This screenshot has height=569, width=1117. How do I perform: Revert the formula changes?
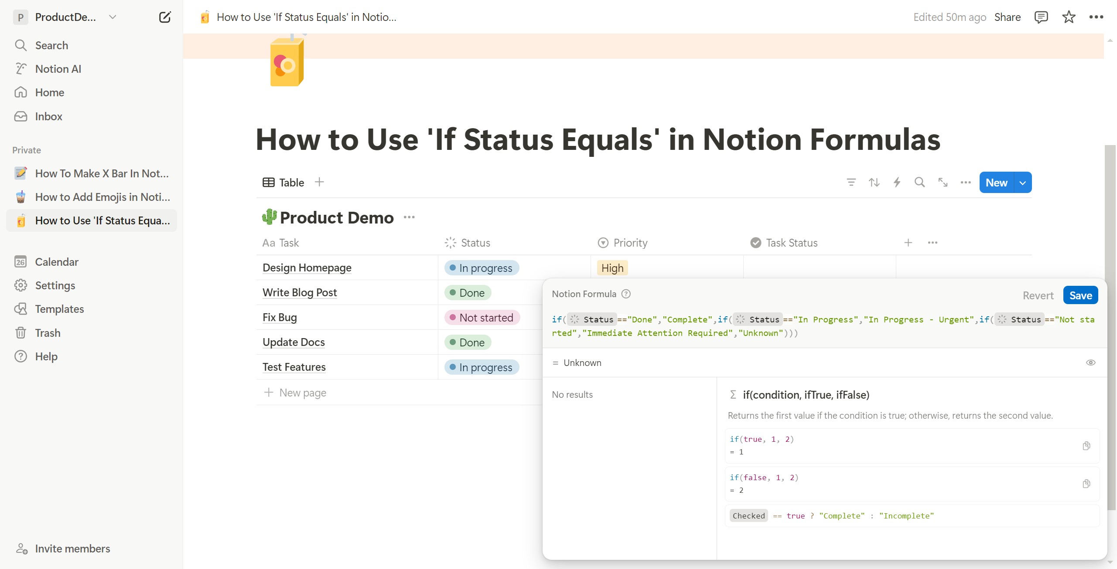(x=1038, y=295)
